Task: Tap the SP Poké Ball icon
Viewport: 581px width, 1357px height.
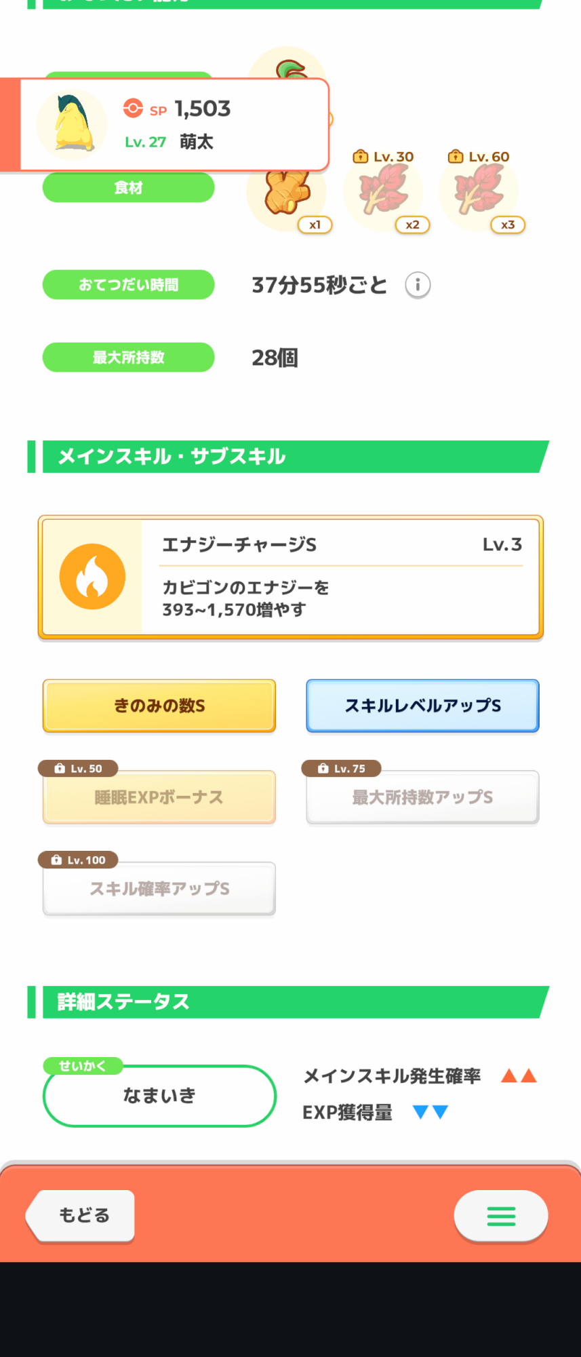Action: [x=133, y=109]
